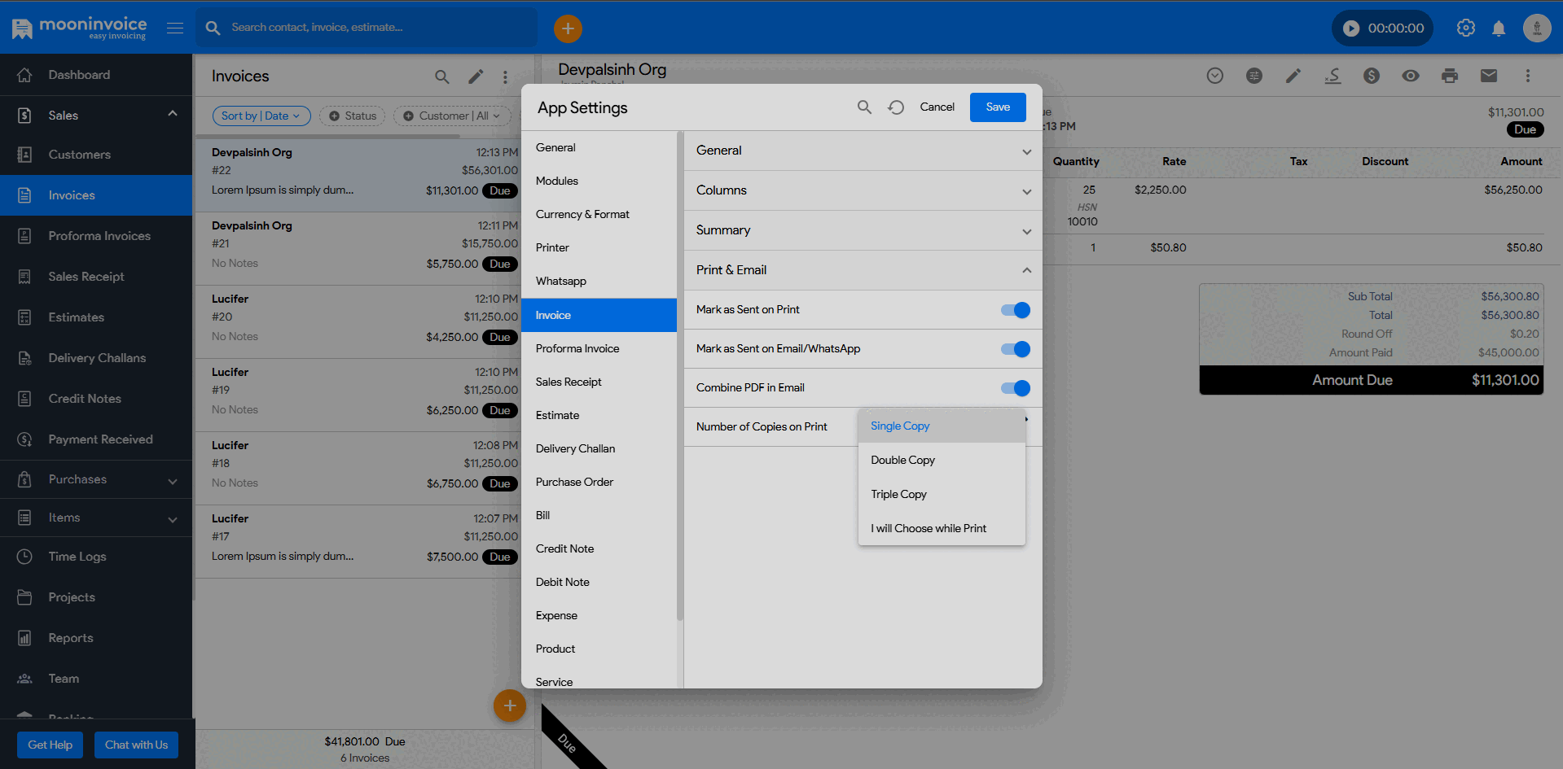Screen dimensions: 1563x769
Task: Open the Sort by Date dropdown
Action: tap(261, 116)
